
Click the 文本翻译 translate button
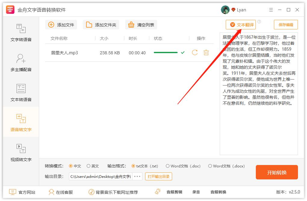coord(240,25)
